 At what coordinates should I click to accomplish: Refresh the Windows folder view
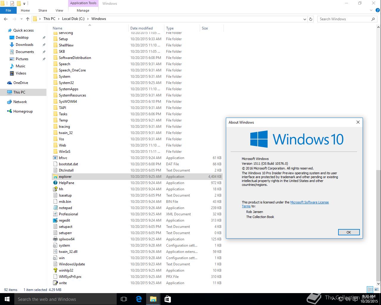[311, 19]
